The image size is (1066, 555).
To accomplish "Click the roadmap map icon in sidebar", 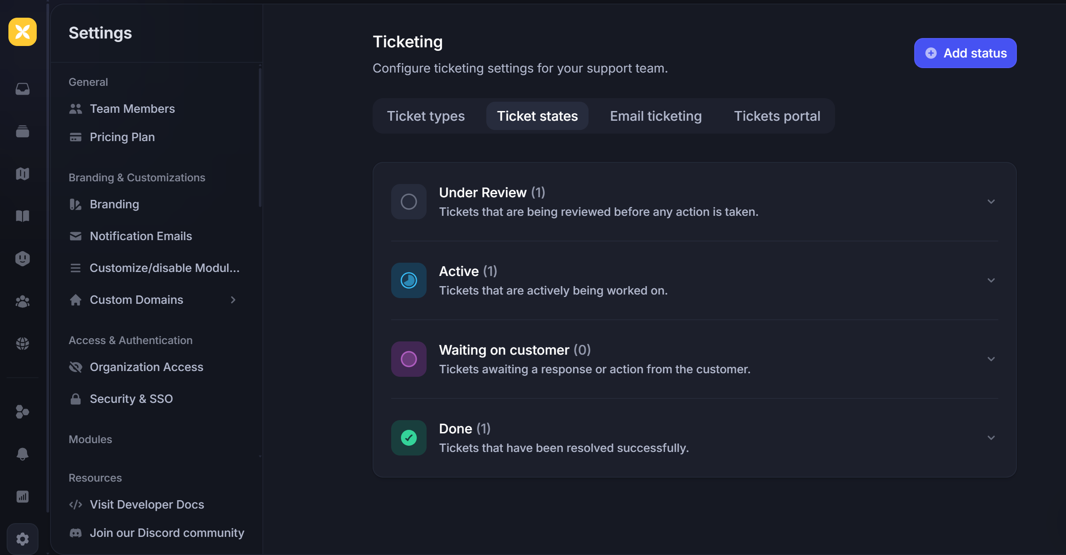I will (23, 174).
